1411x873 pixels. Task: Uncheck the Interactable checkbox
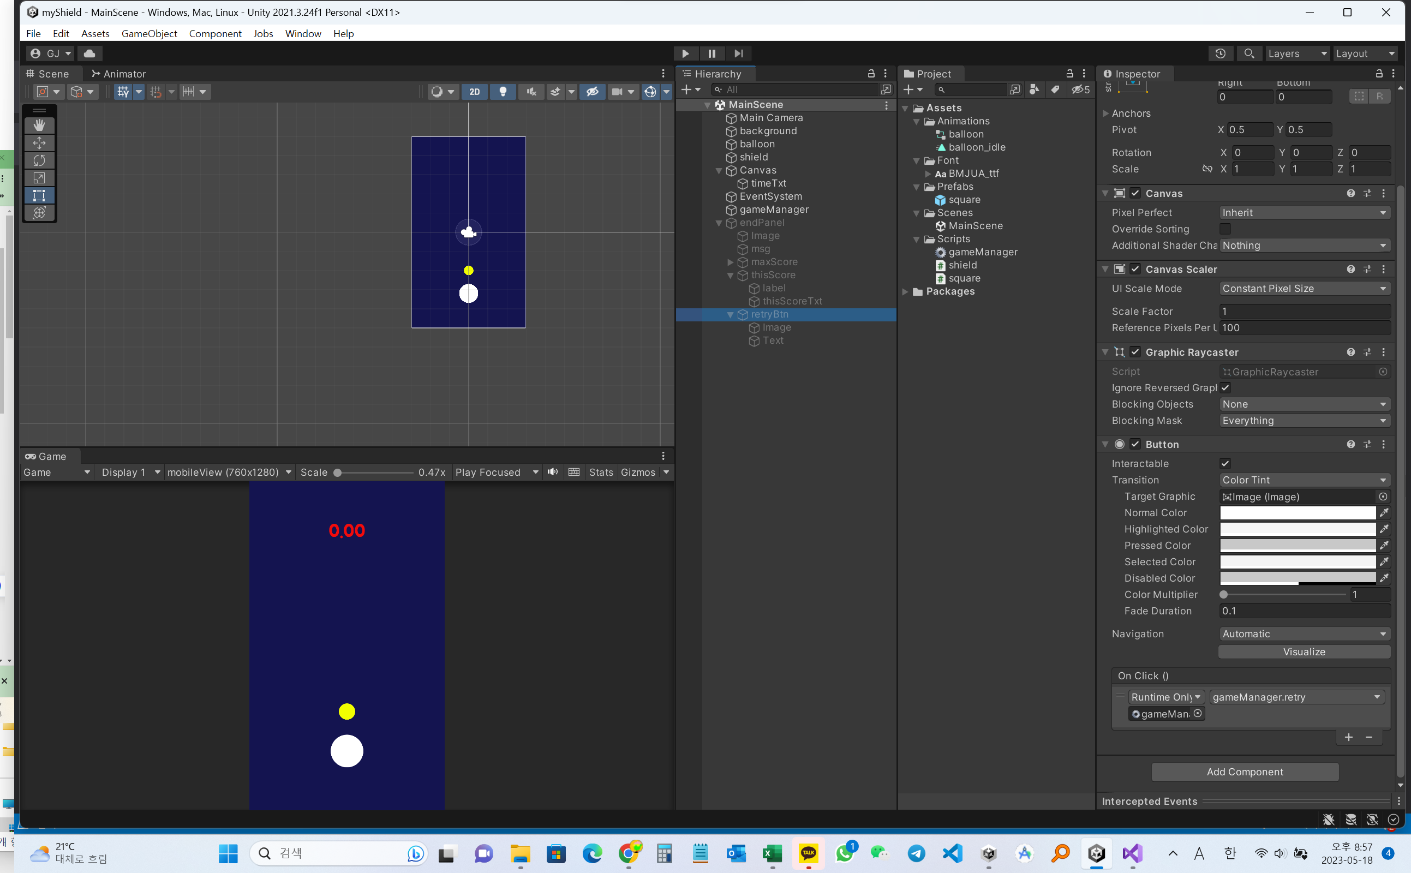pos(1225,464)
